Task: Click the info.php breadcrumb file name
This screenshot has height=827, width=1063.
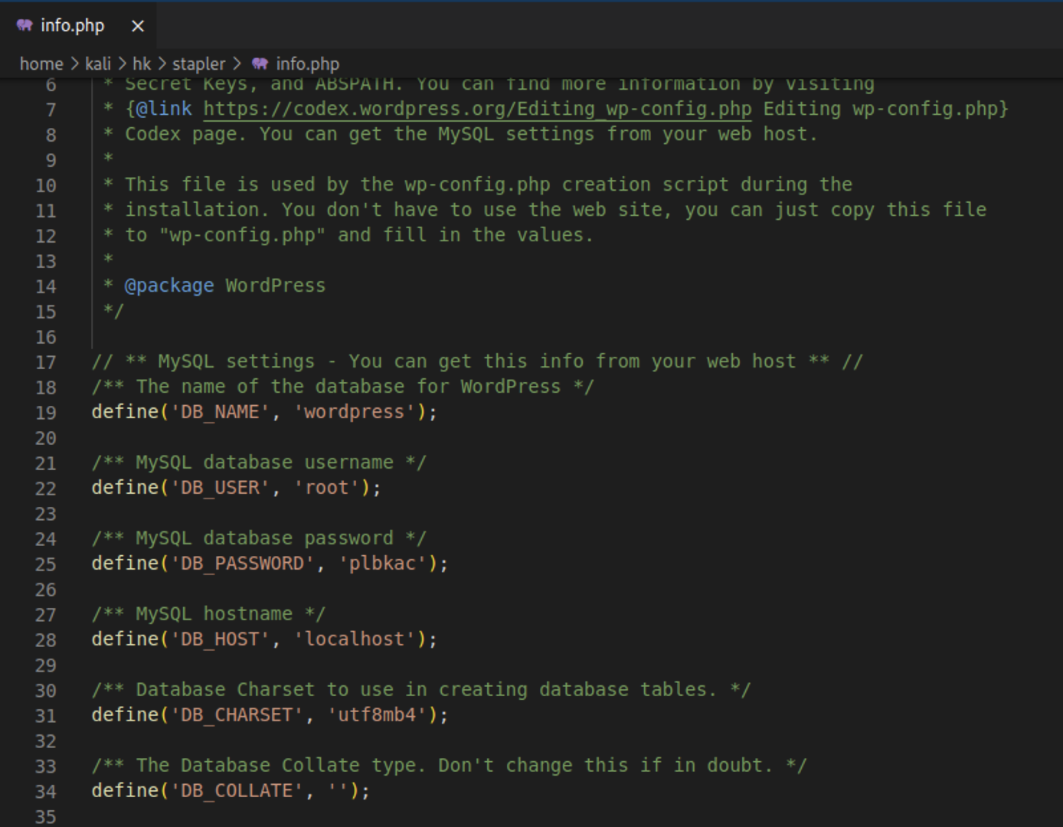Action: pyautogui.click(x=307, y=64)
